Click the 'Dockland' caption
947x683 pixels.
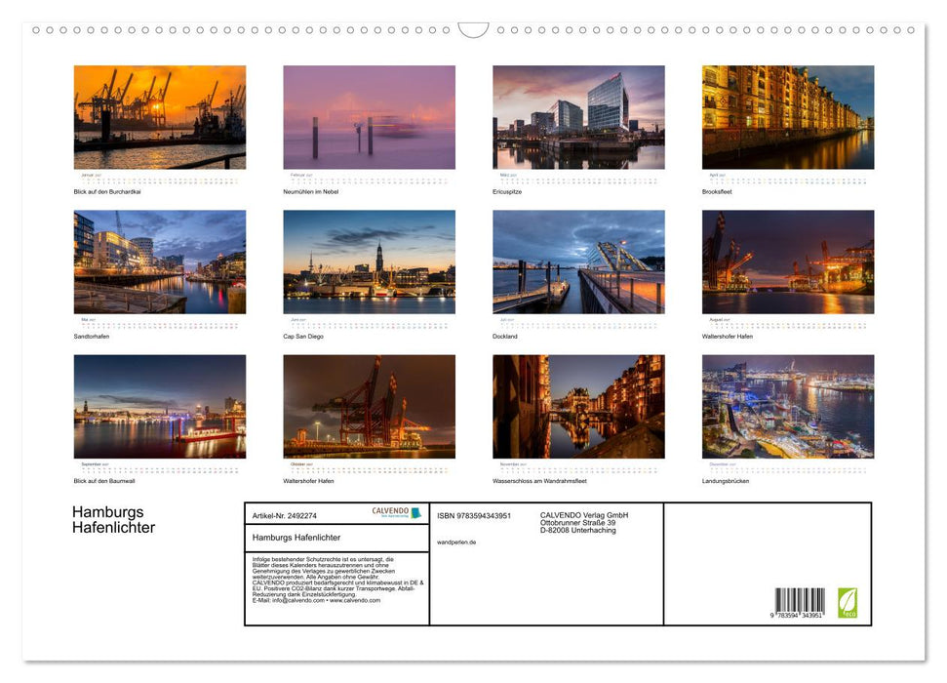505,336
